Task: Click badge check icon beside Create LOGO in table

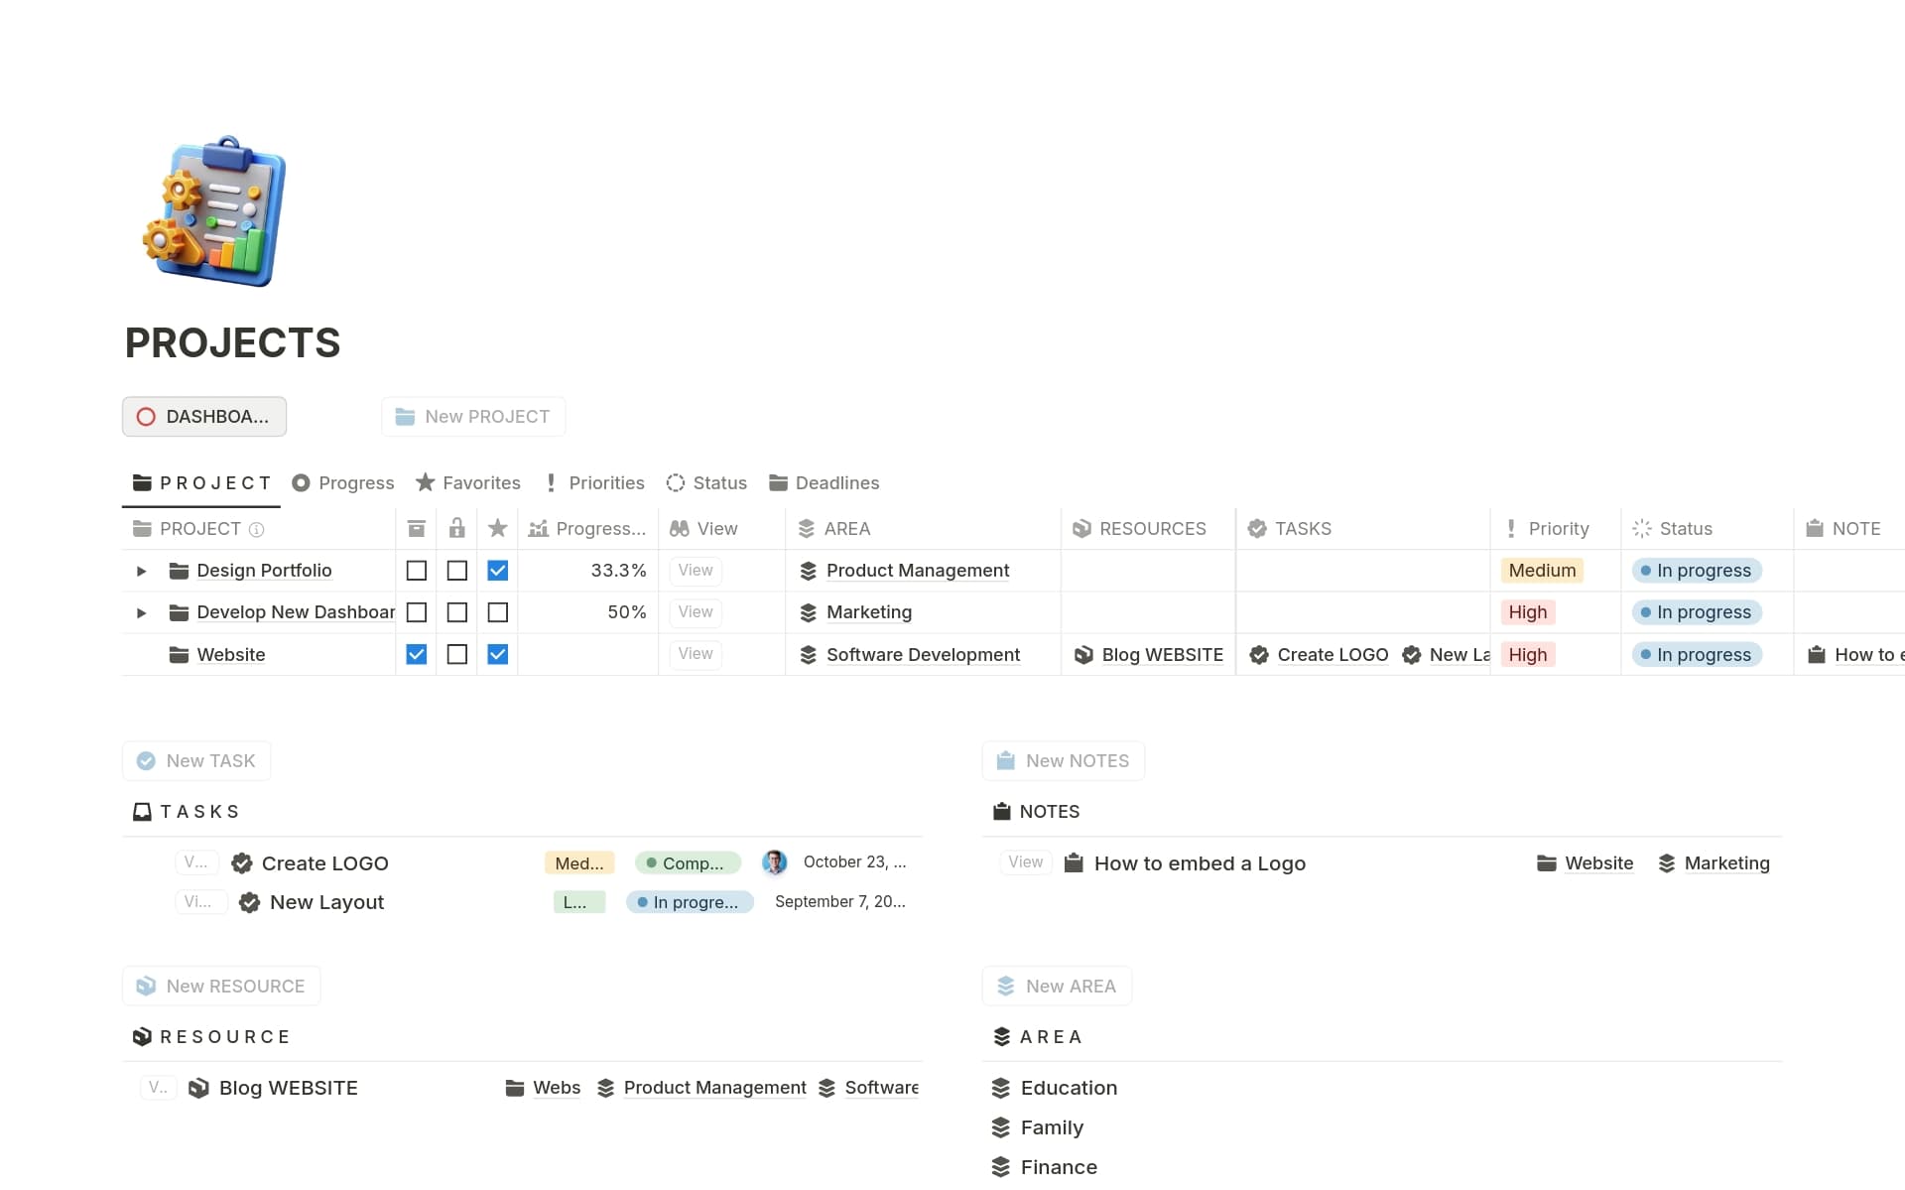Action: [x=1259, y=655]
